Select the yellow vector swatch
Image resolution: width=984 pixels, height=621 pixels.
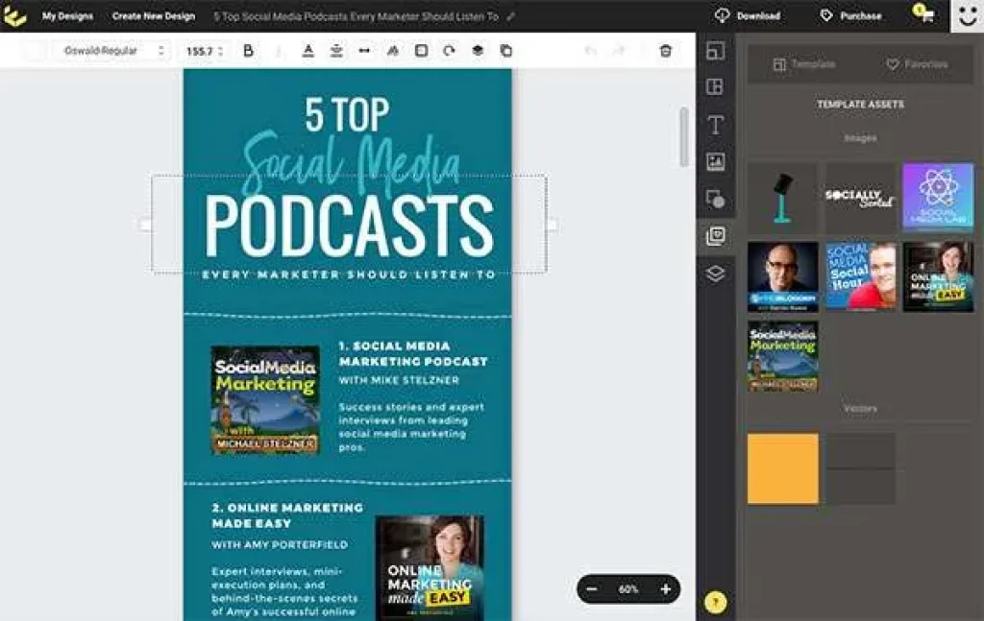783,468
